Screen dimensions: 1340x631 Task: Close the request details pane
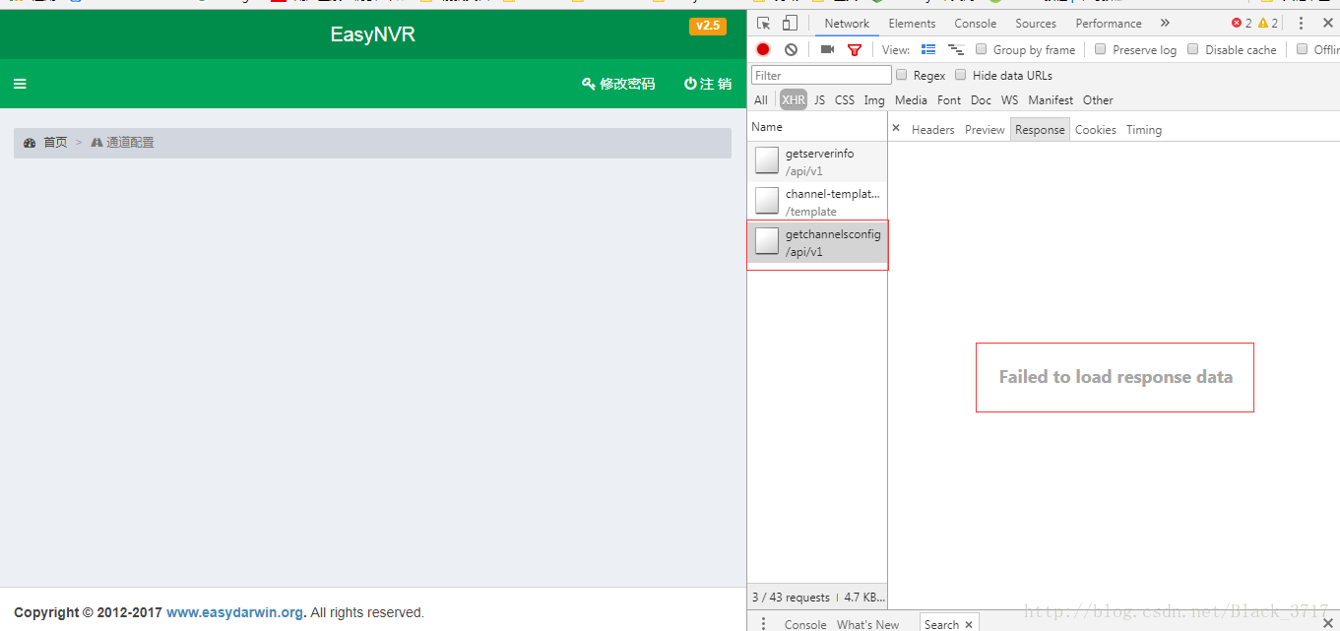(896, 129)
